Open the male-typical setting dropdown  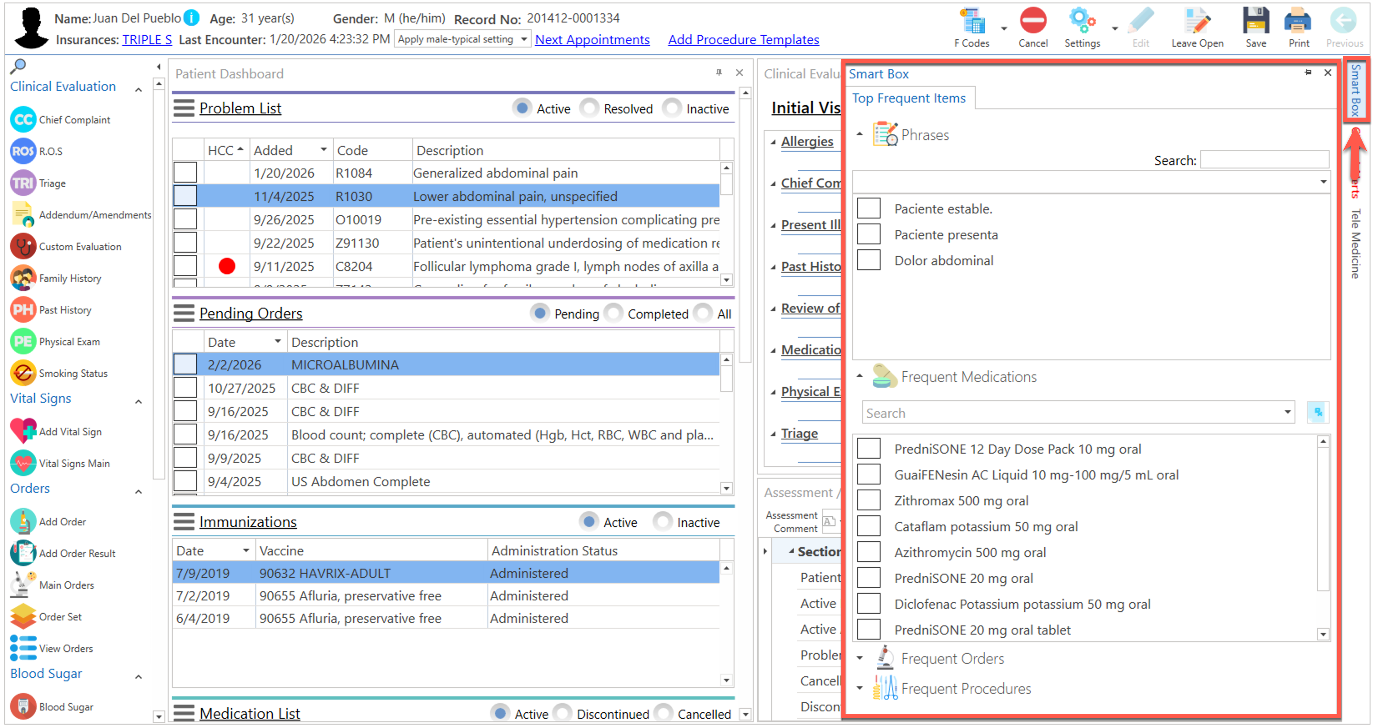point(525,40)
